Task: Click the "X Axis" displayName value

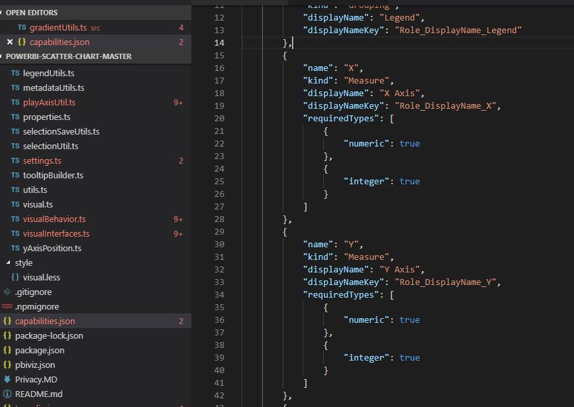Action: click(399, 93)
